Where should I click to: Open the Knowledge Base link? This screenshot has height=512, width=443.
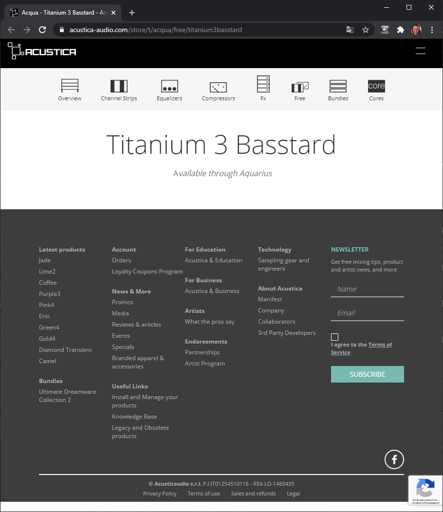coord(134,416)
